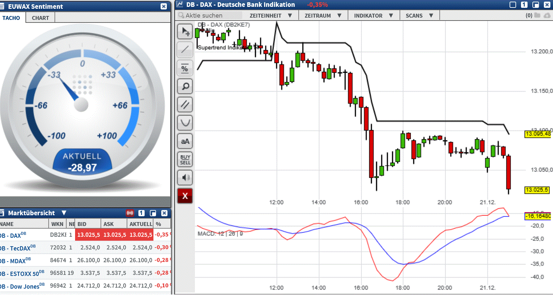
Task: Open the percentage measurement tool
Action: coord(185,68)
